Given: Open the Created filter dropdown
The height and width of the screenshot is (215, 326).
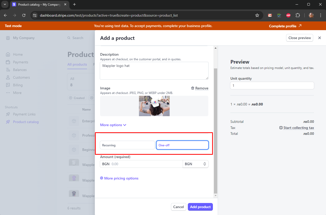Looking at the screenshot, I should 77,98.
